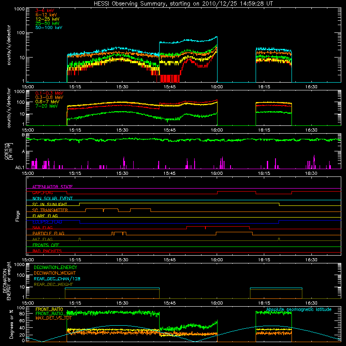
Task: Select the 12-25 keV legend label
Action: 48,19
